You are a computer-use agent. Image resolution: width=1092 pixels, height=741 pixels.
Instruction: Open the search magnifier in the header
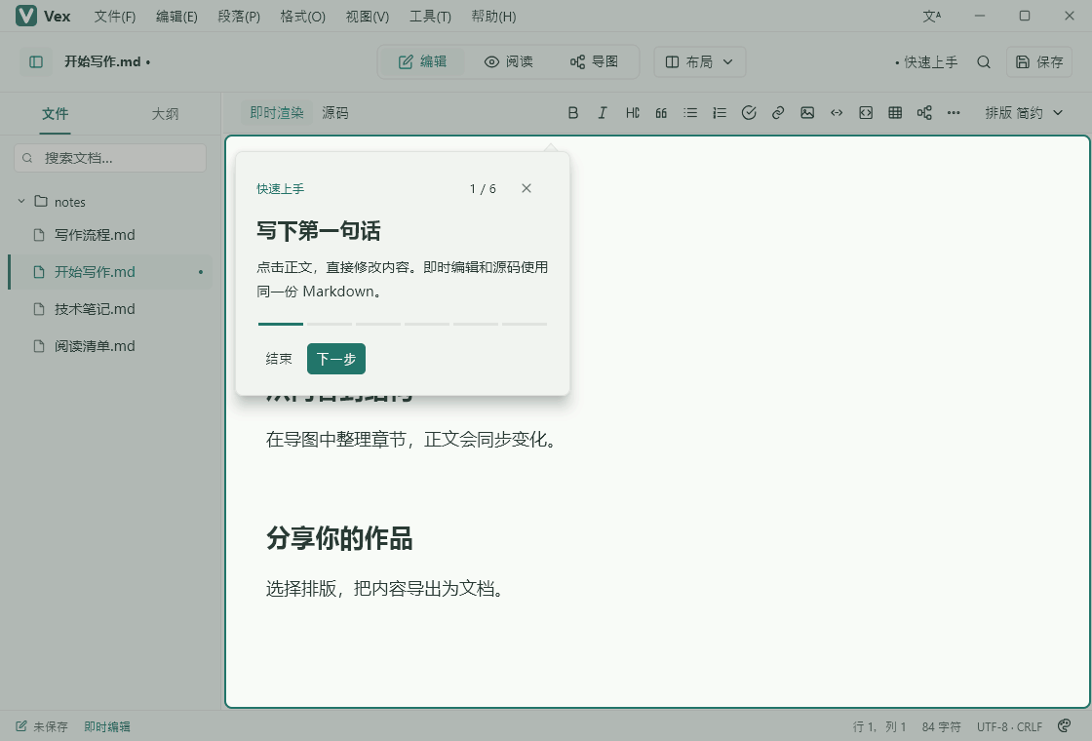pyautogui.click(x=984, y=62)
